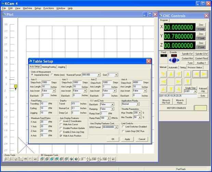The image size is (212, 172).
Task: Click the Axis X Steps/Inch input field
Action: 46,82
